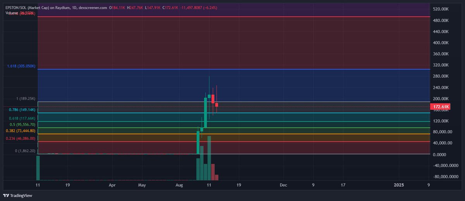Click the Apr time axis label

point(112,185)
